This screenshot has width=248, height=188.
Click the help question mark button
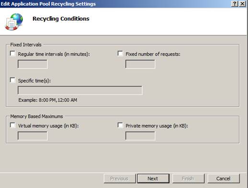point(235,3)
